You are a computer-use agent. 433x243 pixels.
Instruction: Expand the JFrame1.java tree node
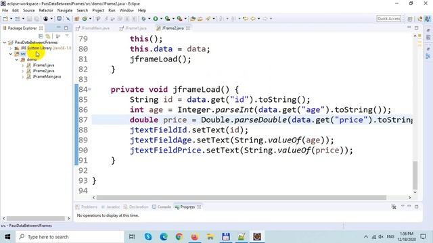(22, 65)
